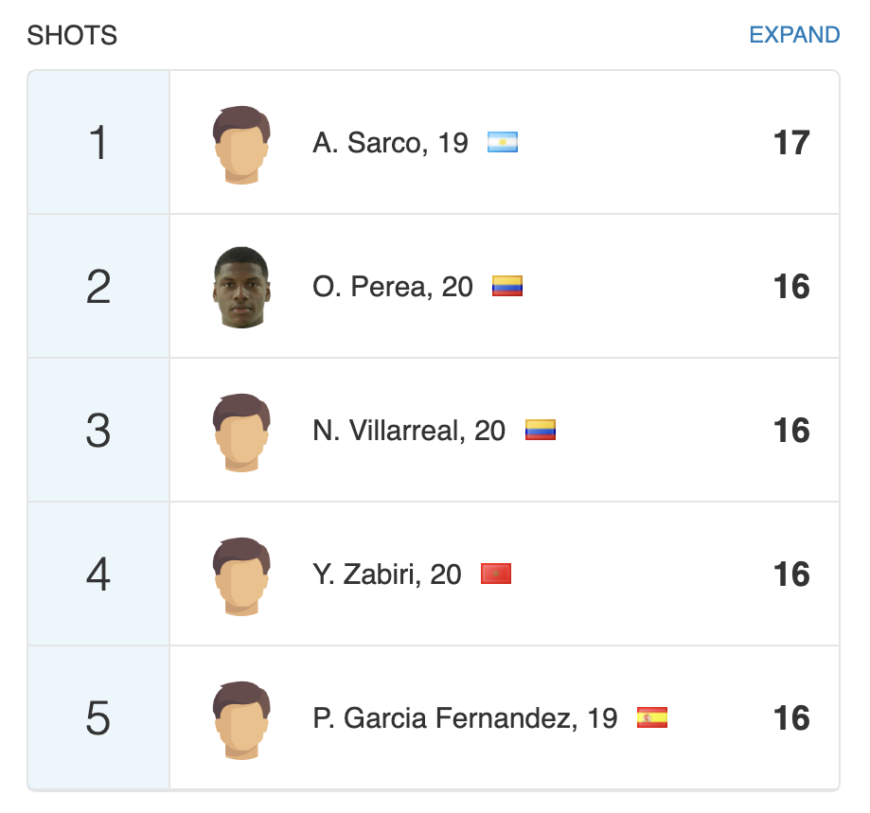
Task: Click the Colombia flag beside N. Villarreal
Action: (x=541, y=431)
